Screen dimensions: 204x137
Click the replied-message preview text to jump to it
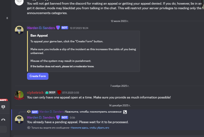click(x=93, y=112)
